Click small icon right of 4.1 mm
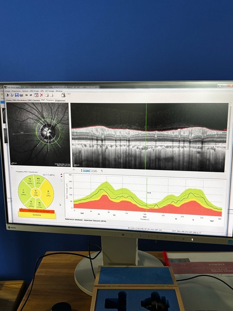The image size is (233, 311). click(101, 171)
